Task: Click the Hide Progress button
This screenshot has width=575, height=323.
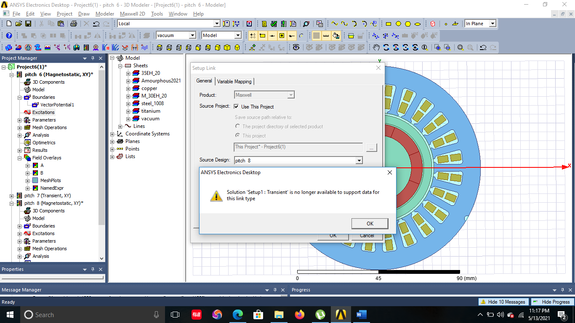Action: tap(552, 302)
